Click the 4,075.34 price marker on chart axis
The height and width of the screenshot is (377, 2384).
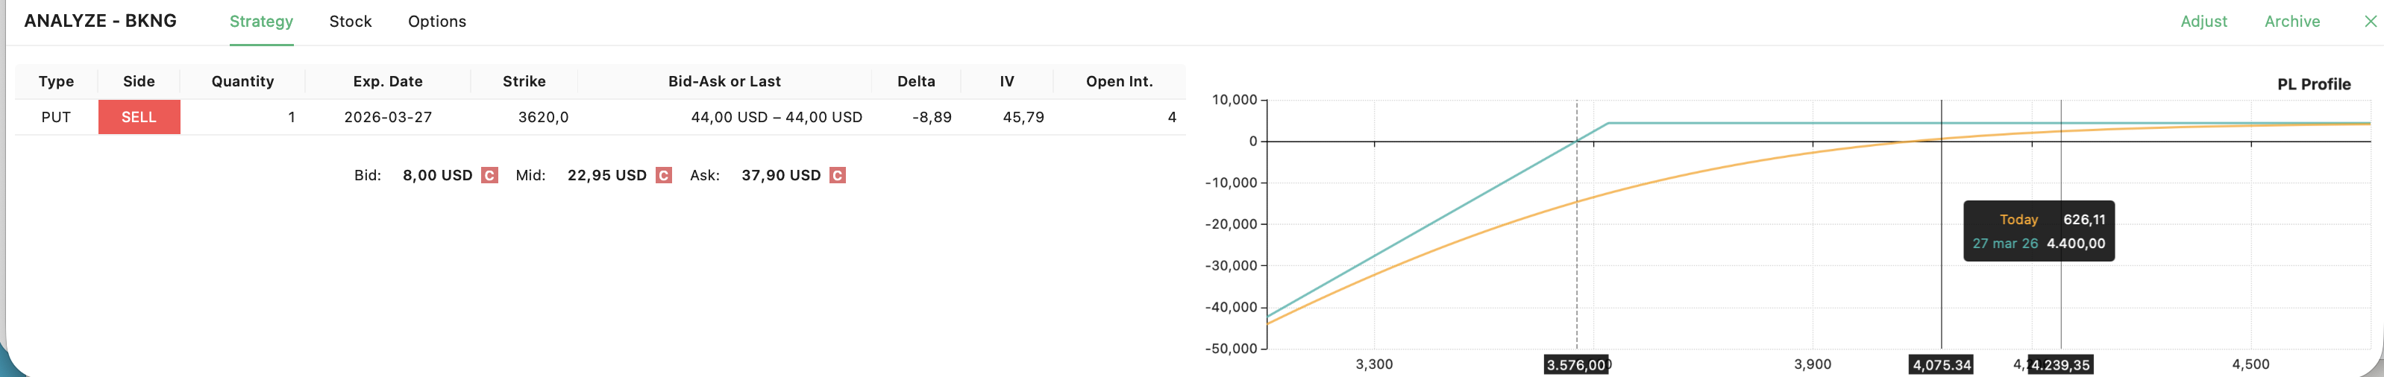[1942, 365]
